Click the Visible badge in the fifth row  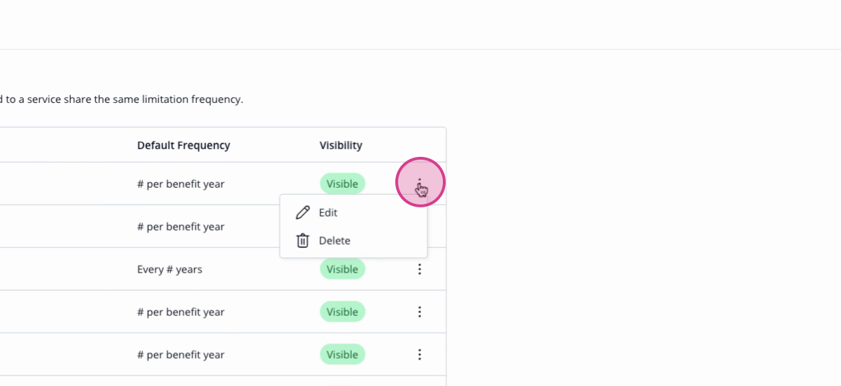tap(343, 354)
